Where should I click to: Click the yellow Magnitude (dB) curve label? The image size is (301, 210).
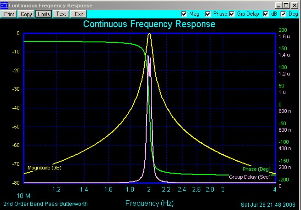pyautogui.click(x=45, y=168)
